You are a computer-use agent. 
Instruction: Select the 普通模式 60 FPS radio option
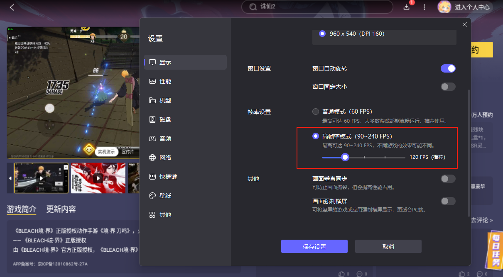click(315, 111)
